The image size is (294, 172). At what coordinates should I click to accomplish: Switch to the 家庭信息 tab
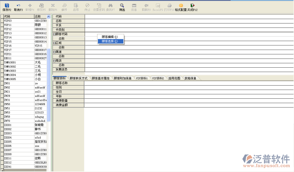(x=190, y=78)
